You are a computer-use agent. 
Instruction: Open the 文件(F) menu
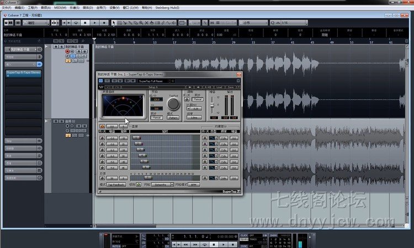tap(6, 8)
